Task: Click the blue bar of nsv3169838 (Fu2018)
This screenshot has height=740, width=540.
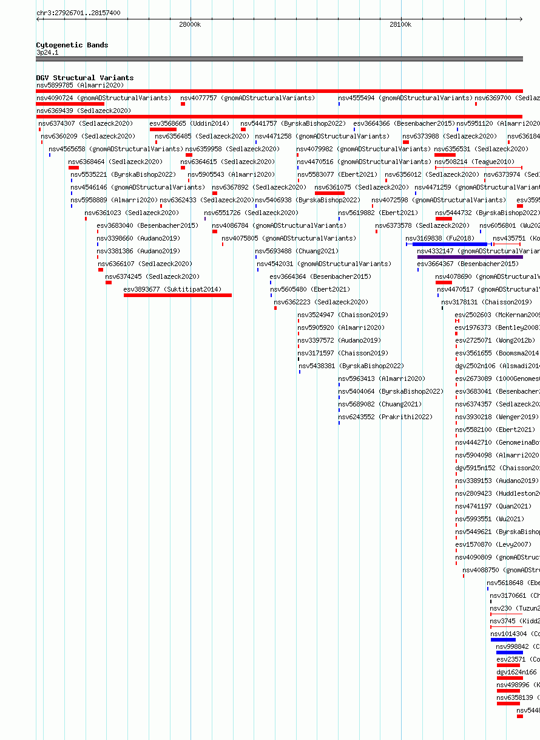Action: 450,244
